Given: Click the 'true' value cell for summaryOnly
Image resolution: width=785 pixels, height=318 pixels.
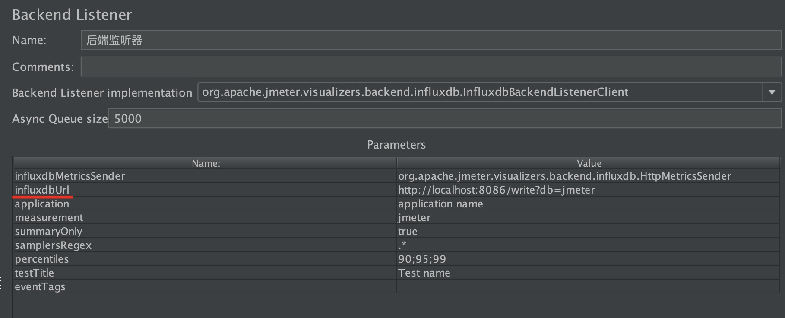Looking at the screenshot, I should 589,231.
